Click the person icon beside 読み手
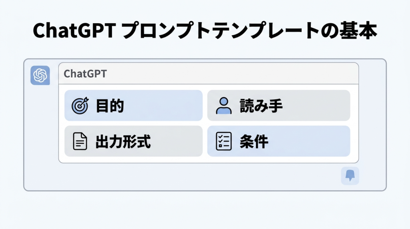This screenshot has height=229, width=410. [223, 106]
